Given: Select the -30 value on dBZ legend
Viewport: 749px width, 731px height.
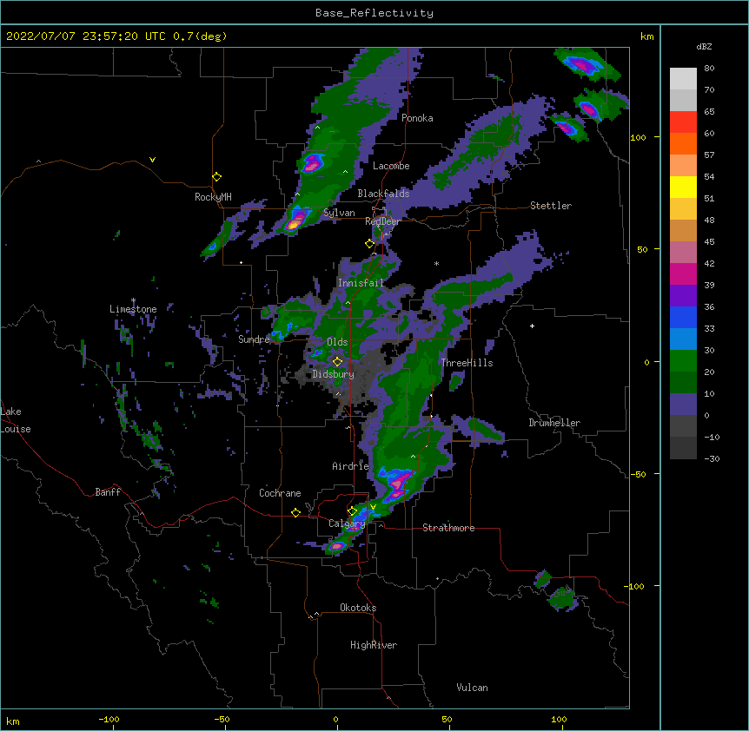Looking at the screenshot, I should coord(712,458).
